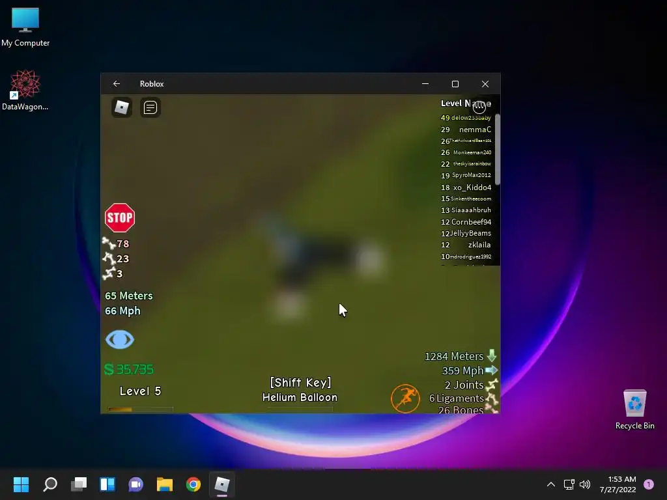The width and height of the screenshot is (667, 500).
Task: Open Task View on the taskbar
Action: click(79, 484)
